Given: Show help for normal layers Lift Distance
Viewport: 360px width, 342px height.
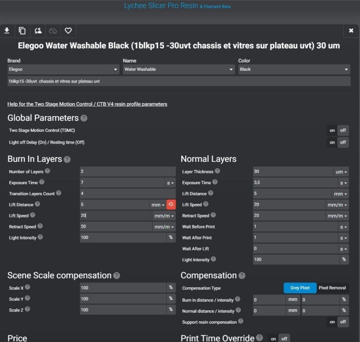Looking at the screenshot, I should 211,193.
